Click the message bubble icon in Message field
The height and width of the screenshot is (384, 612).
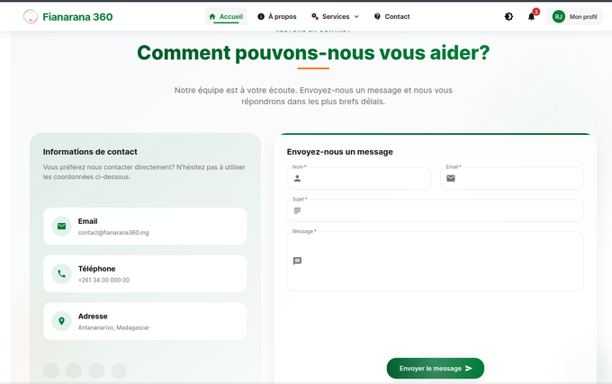[x=297, y=261]
